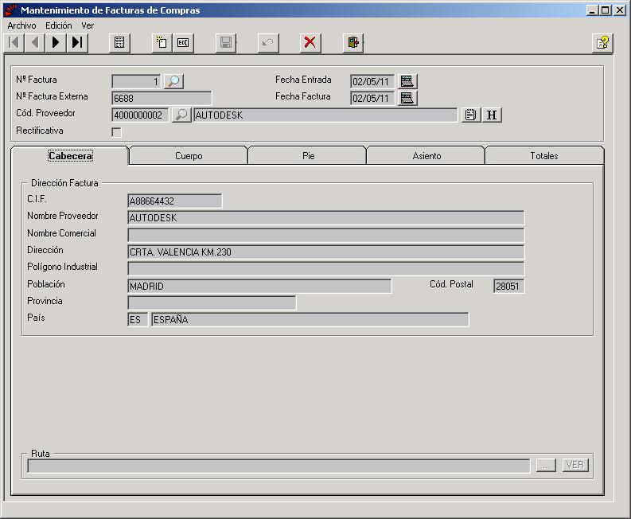This screenshot has width=631, height=519.
Task: Click the Cód. Postal field
Action: pyautogui.click(x=508, y=287)
